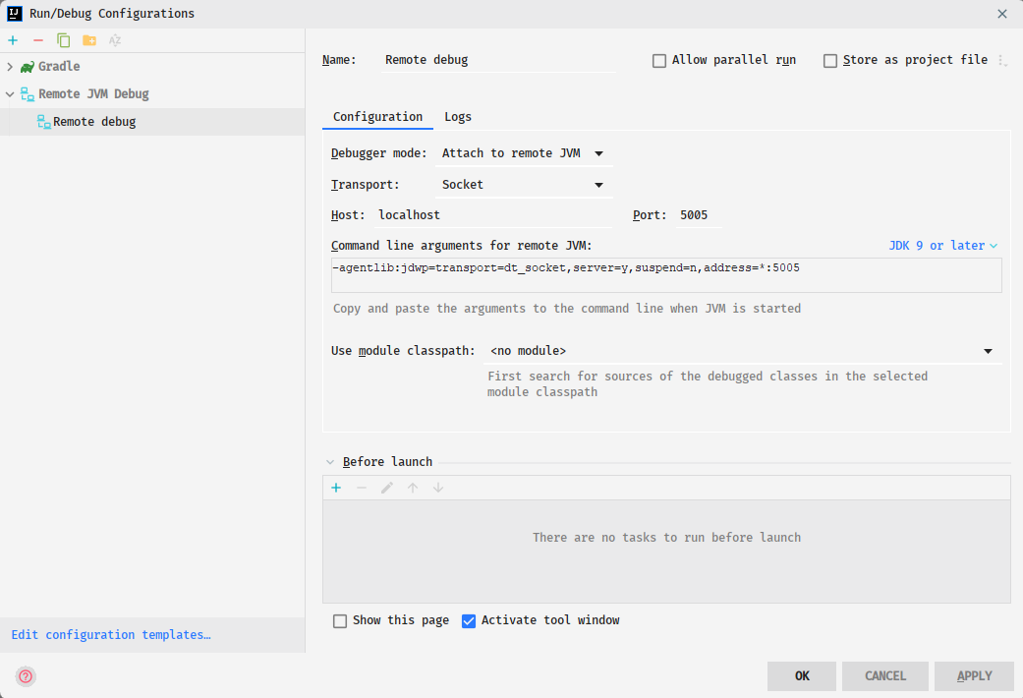Select the Configuration tab
The height and width of the screenshot is (698, 1023).
pos(377,115)
